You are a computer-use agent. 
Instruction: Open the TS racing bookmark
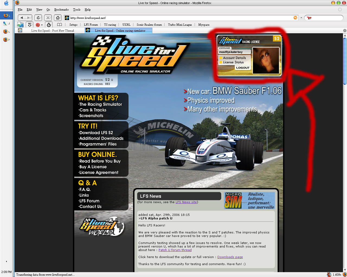110,25
